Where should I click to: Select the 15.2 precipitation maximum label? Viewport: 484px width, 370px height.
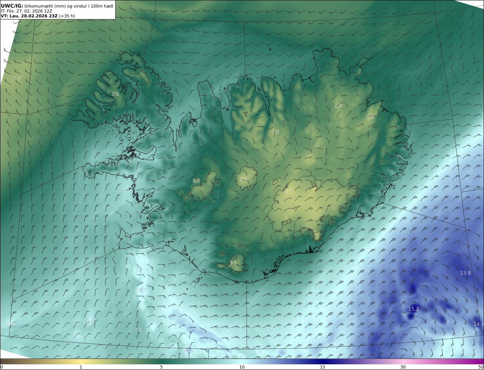coord(414,309)
